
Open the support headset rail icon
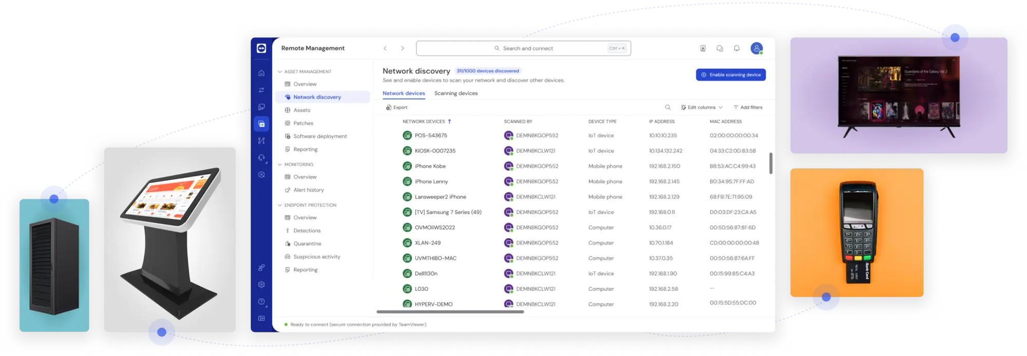[261, 157]
